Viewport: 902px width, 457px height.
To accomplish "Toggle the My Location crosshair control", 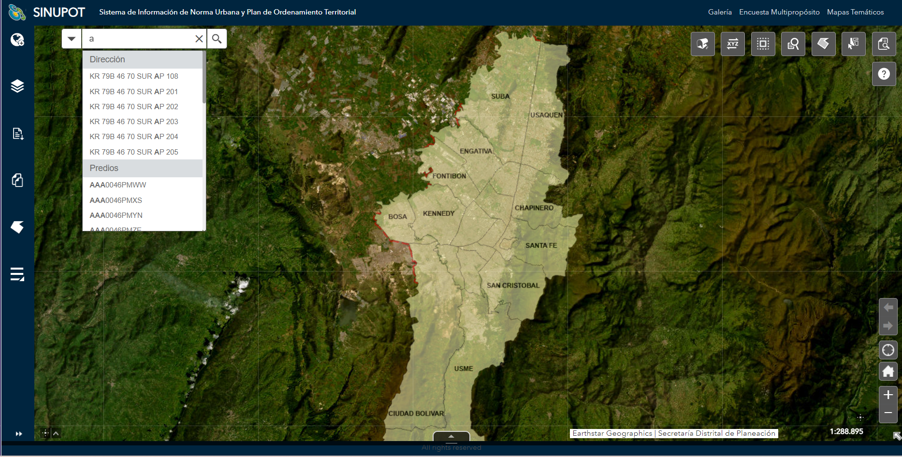I will click(x=888, y=350).
